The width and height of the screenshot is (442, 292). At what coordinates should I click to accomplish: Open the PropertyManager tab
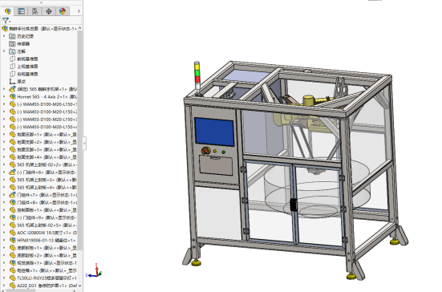pyautogui.click(x=21, y=11)
